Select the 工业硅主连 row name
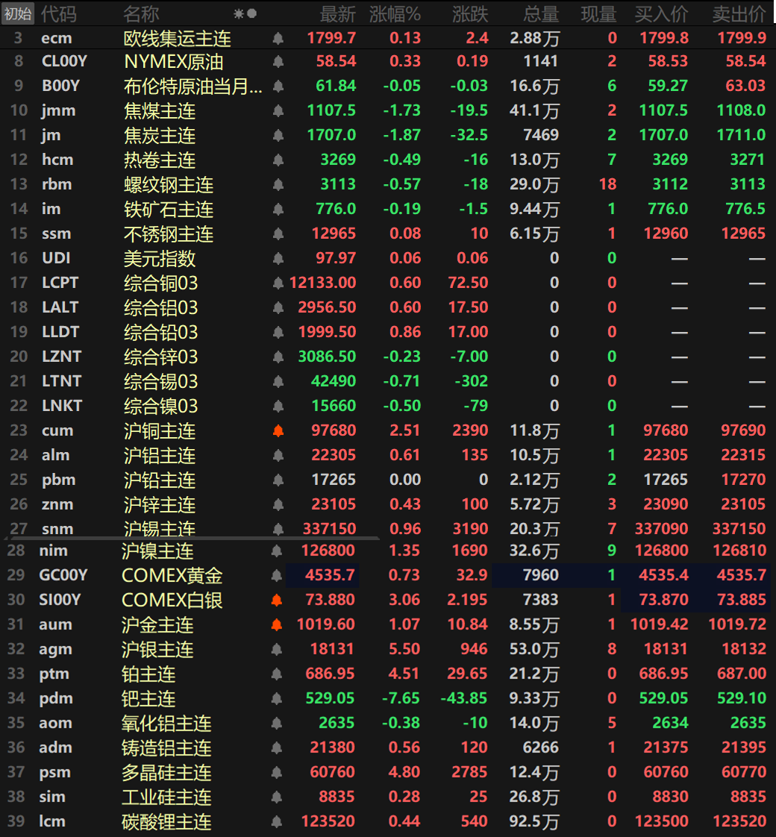Viewport: 776px width, 837px height. (x=166, y=797)
